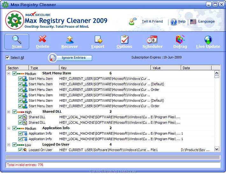Start a registry scan with Scan
This screenshot has height=174, width=226.
pos(17,42)
